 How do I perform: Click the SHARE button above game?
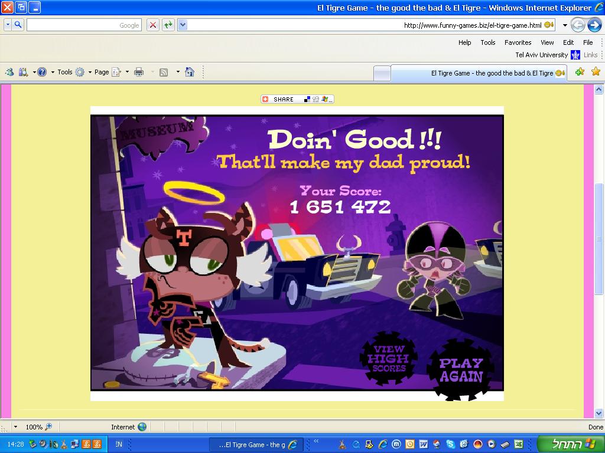297,99
